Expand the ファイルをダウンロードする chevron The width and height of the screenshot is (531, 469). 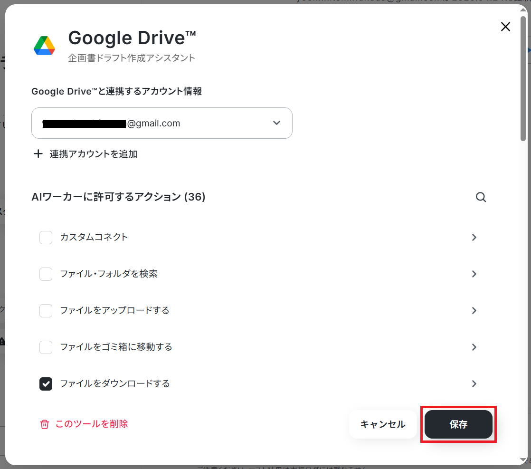(474, 384)
